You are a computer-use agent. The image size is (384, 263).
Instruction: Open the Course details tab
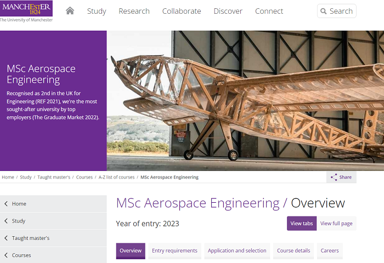point(293,251)
